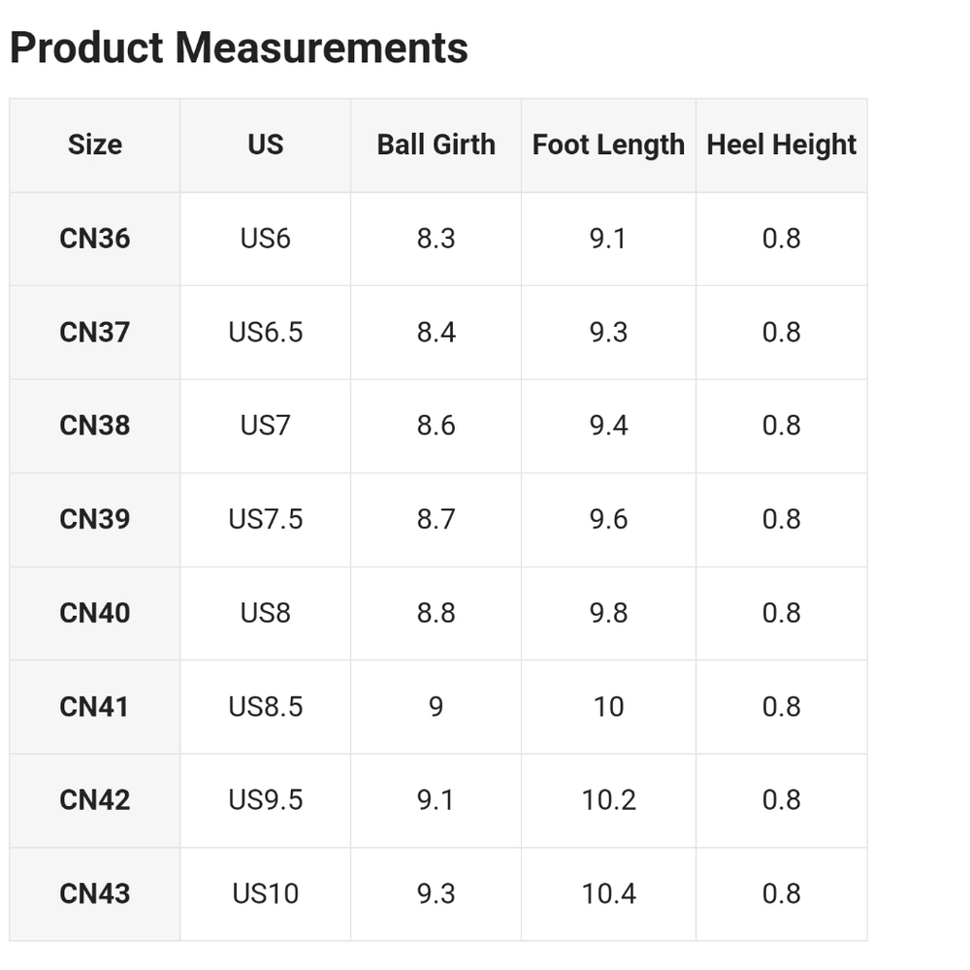This screenshot has width=970, height=970.
Task: Click the 10.2 foot length value
Action: [x=609, y=800]
